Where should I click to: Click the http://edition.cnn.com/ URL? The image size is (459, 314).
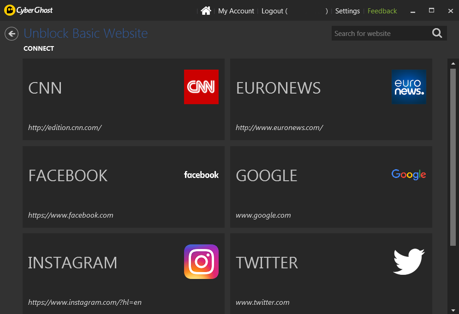pyautogui.click(x=65, y=128)
